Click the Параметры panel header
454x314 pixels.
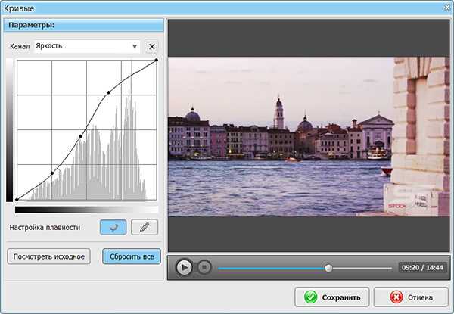pyautogui.click(x=84, y=26)
